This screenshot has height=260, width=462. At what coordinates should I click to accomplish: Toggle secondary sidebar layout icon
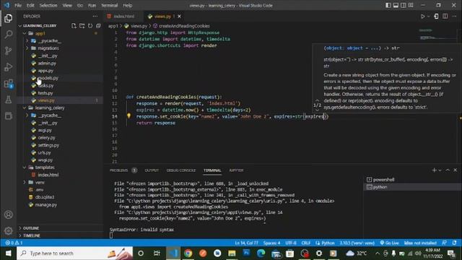pyautogui.click(x=403, y=5)
